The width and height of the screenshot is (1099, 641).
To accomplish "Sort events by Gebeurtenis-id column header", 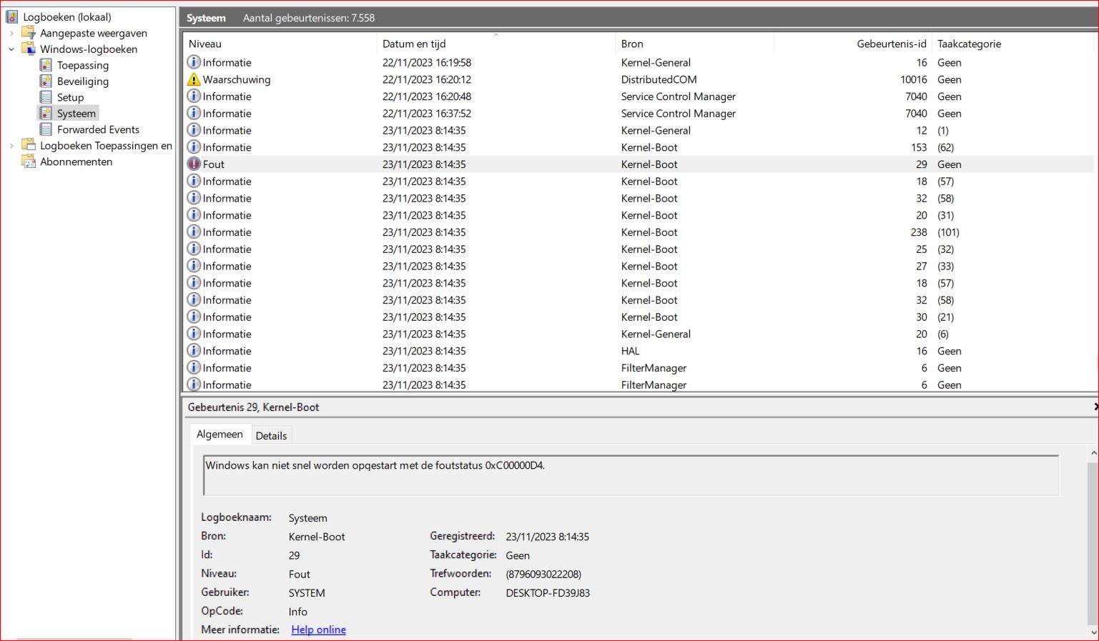I will (891, 44).
